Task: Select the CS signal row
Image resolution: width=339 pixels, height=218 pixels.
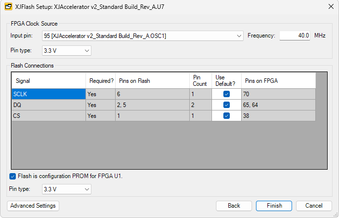Action: click(x=48, y=115)
